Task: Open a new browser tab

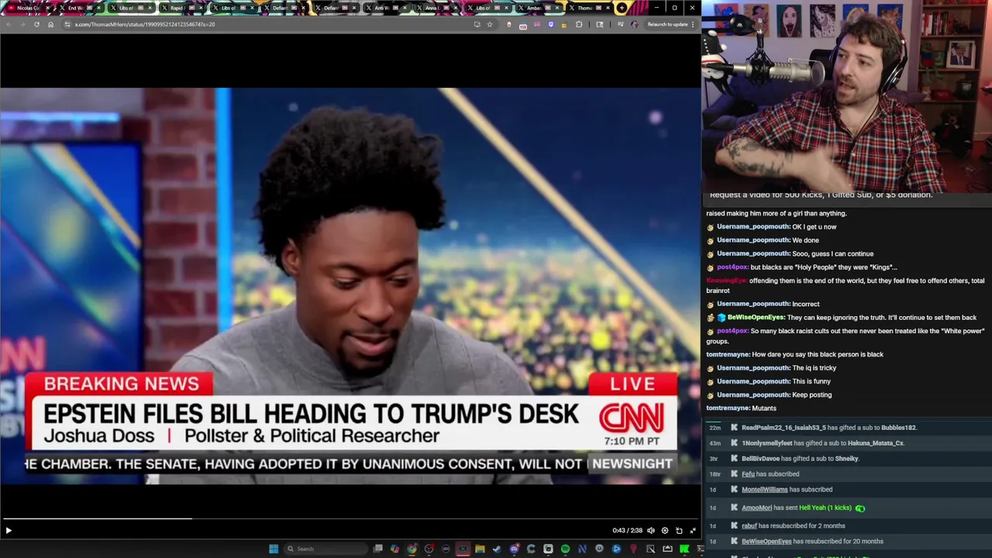Action: pyautogui.click(x=622, y=8)
